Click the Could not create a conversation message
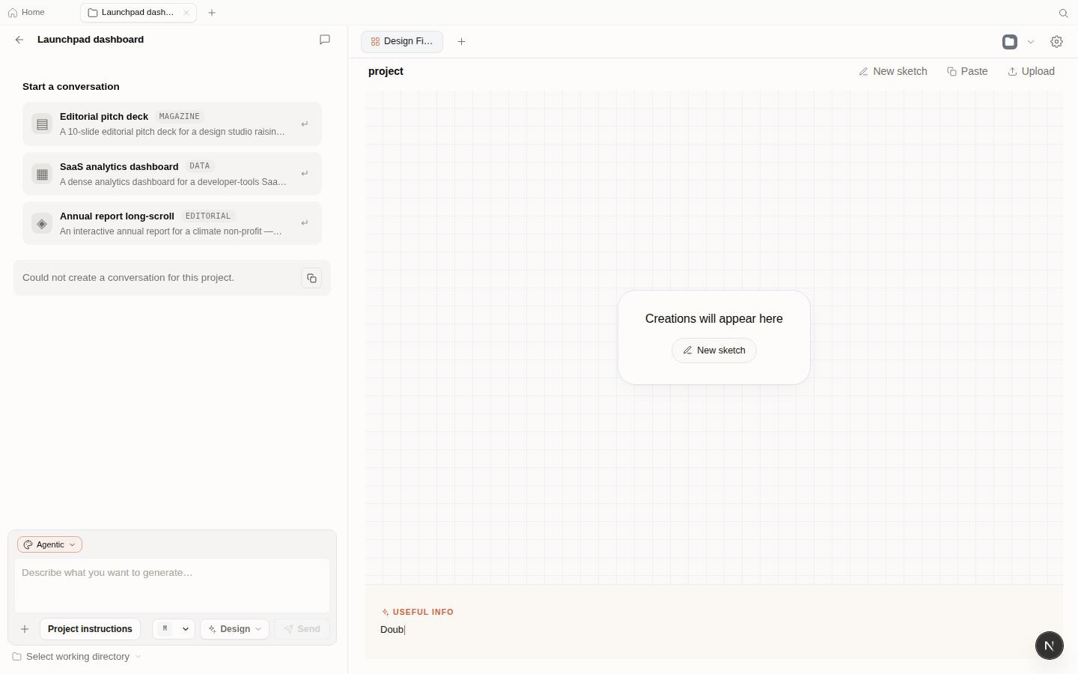Screen dimensions: 1078x674 [128, 278]
